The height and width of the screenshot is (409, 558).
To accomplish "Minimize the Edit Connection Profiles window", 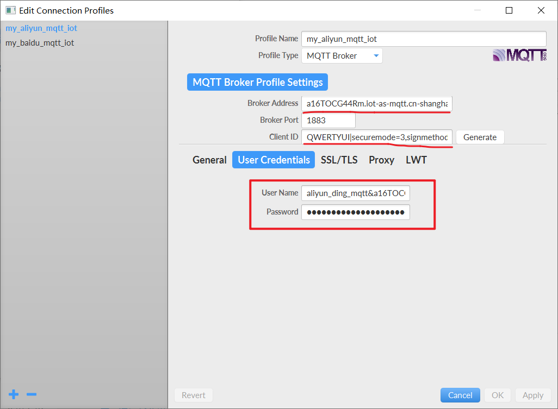I will [478, 10].
